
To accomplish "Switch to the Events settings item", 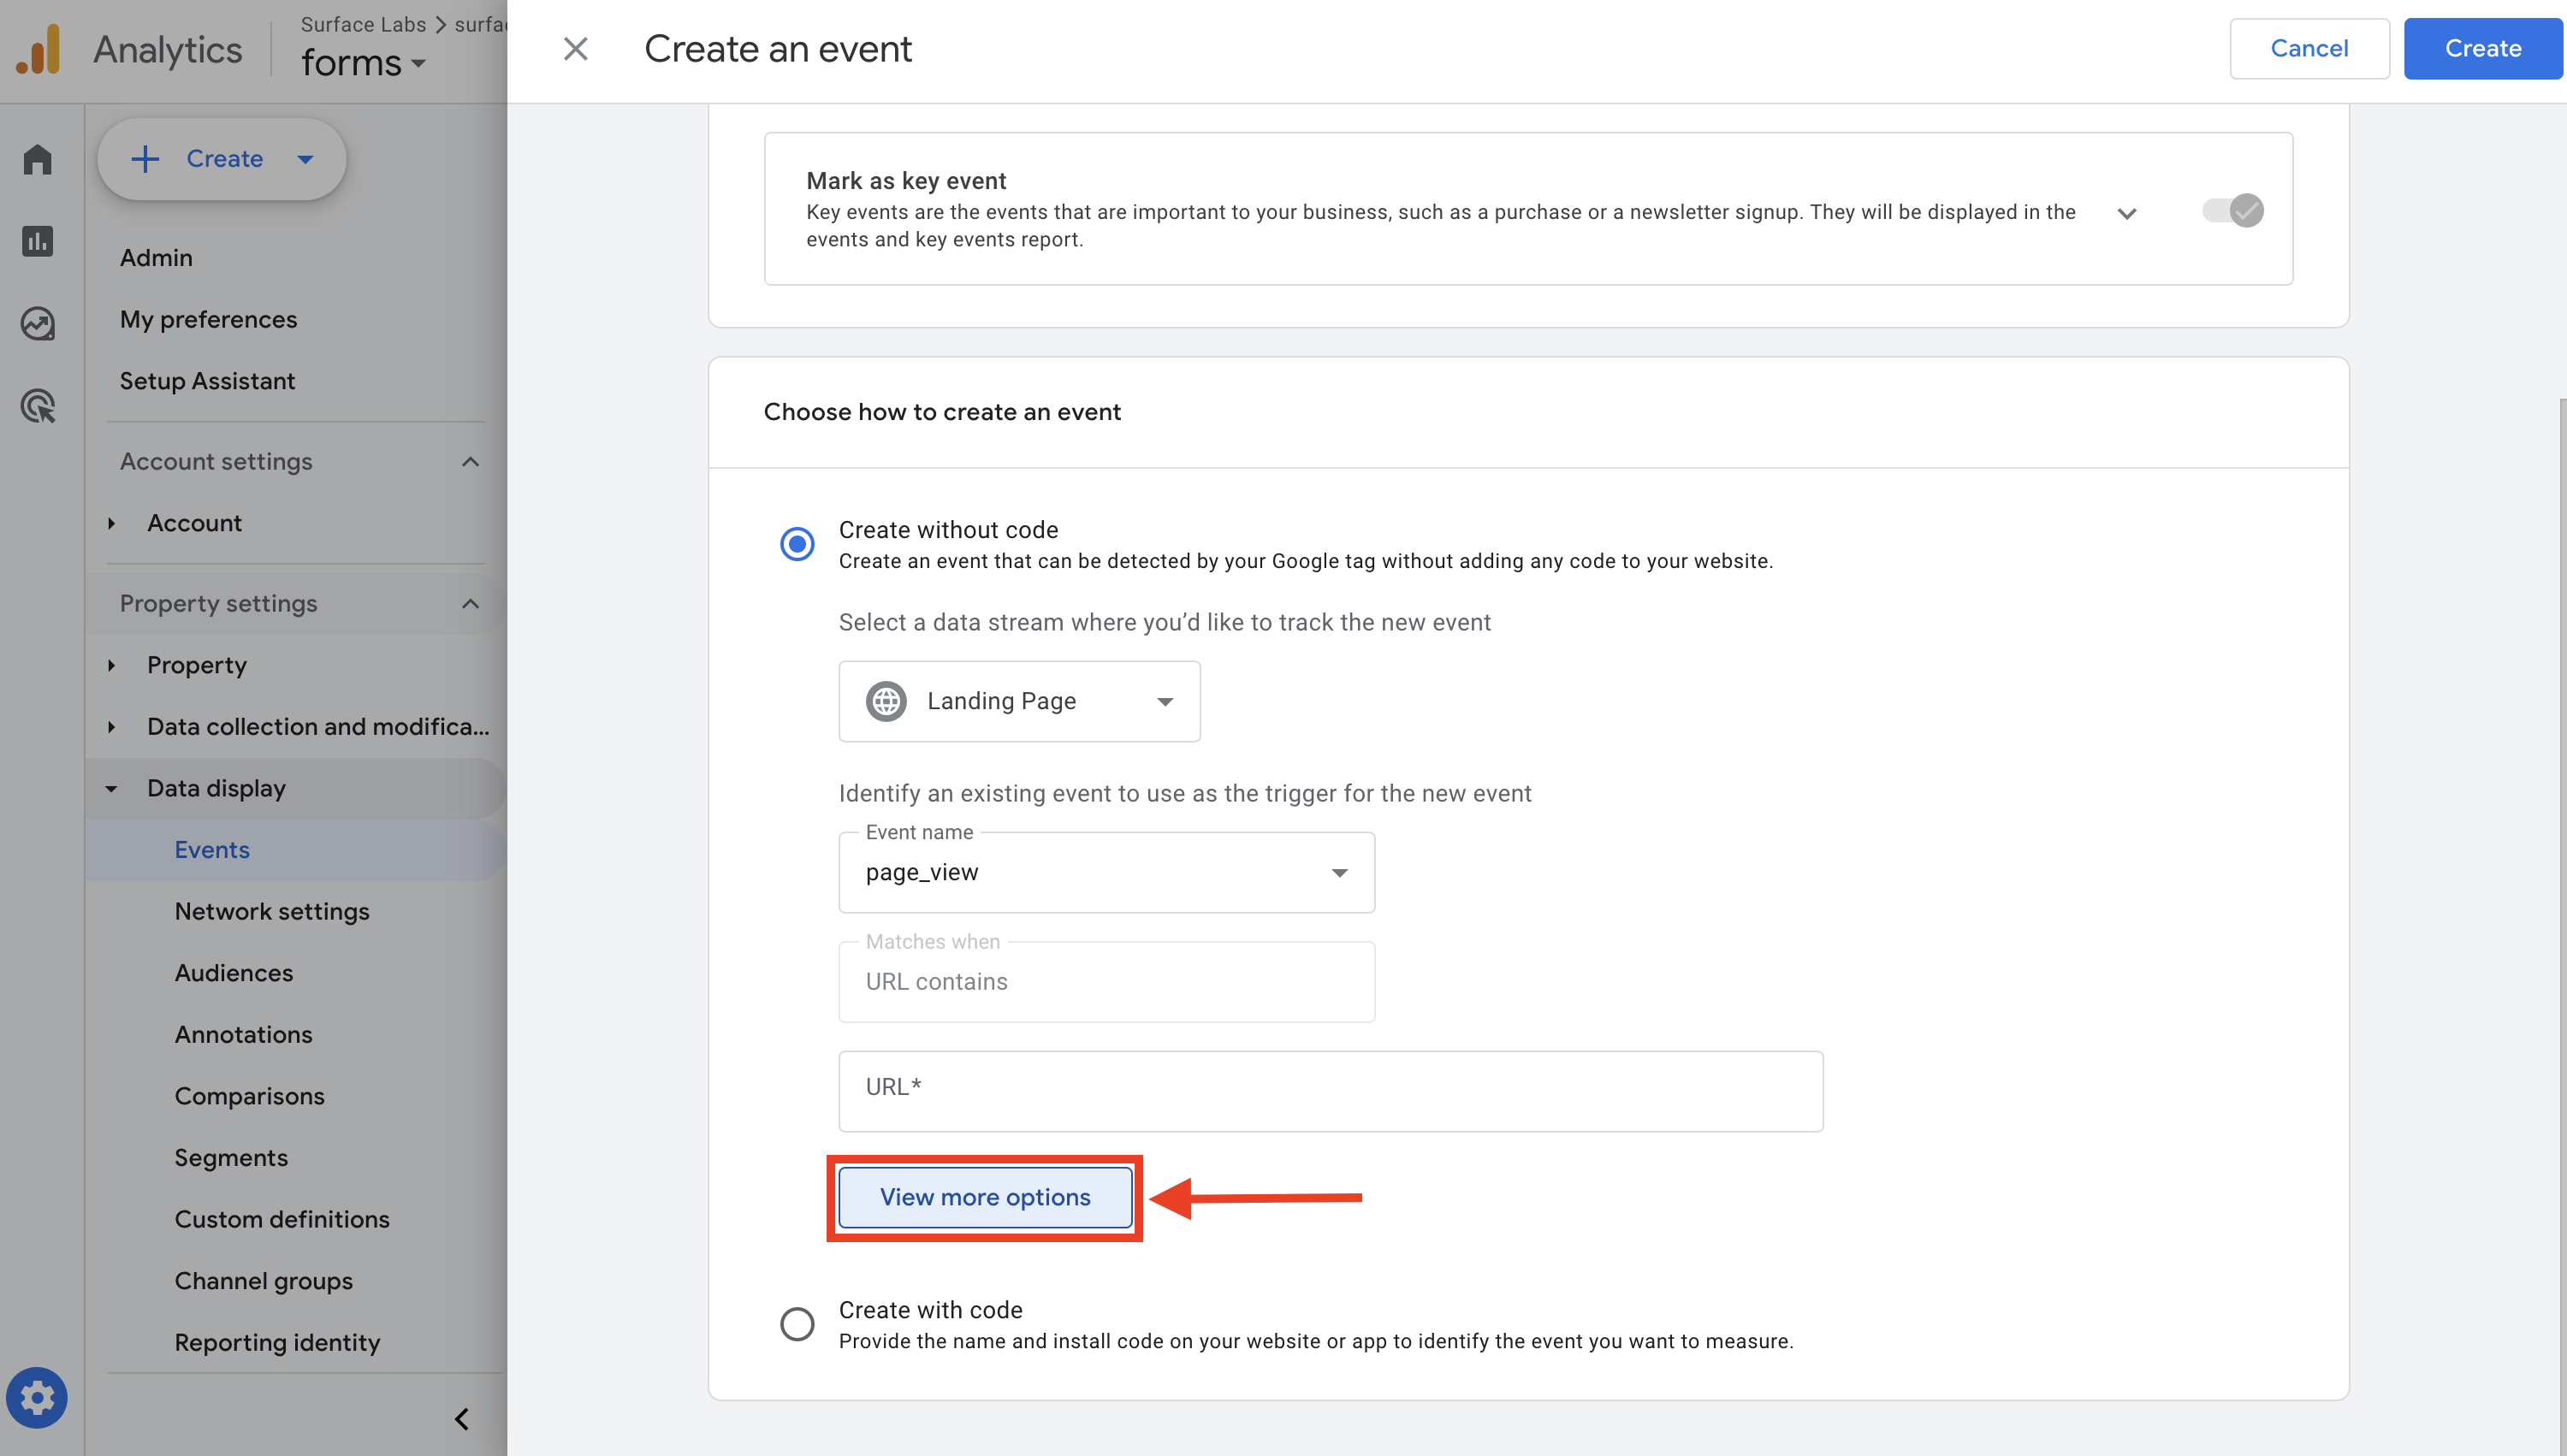I will coord(212,849).
